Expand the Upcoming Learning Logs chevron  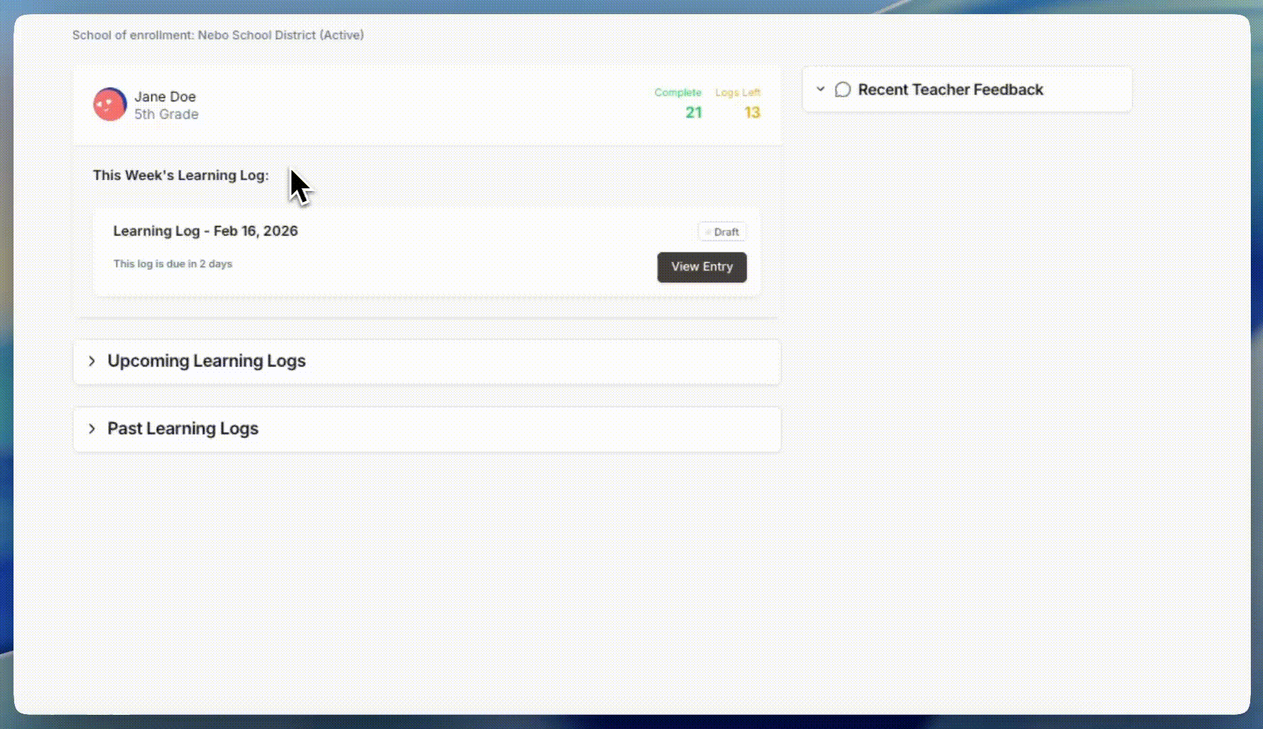[92, 361]
